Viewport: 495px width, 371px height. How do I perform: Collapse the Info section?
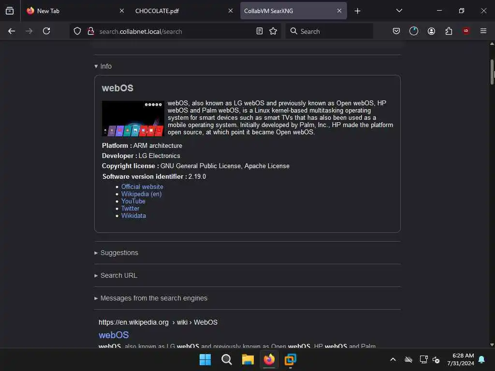point(103,66)
